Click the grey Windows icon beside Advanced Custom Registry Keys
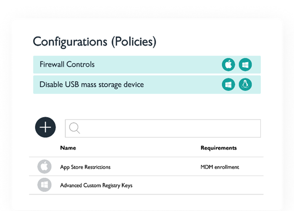Image resolution: width=294 pixels, height=211 pixels. click(44, 185)
